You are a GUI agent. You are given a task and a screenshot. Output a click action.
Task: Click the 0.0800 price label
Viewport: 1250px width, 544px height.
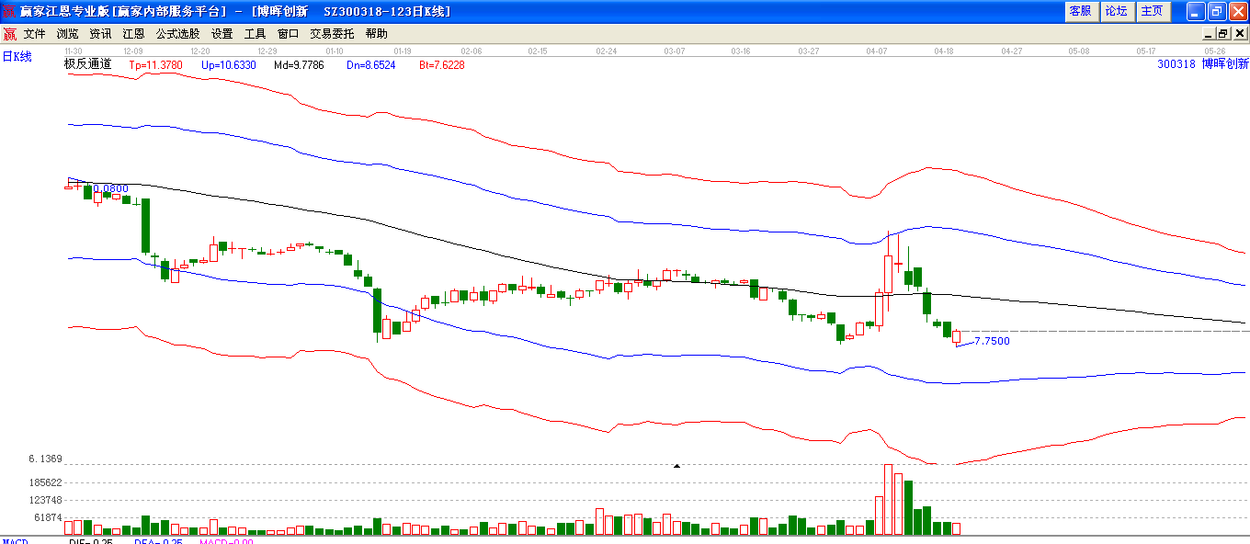coord(111,188)
